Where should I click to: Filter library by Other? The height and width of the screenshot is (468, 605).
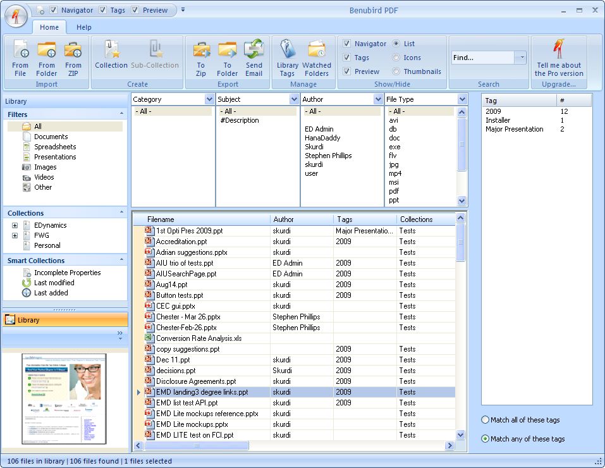coord(43,187)
